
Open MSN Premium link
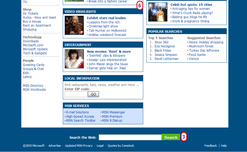coord(112,117)
